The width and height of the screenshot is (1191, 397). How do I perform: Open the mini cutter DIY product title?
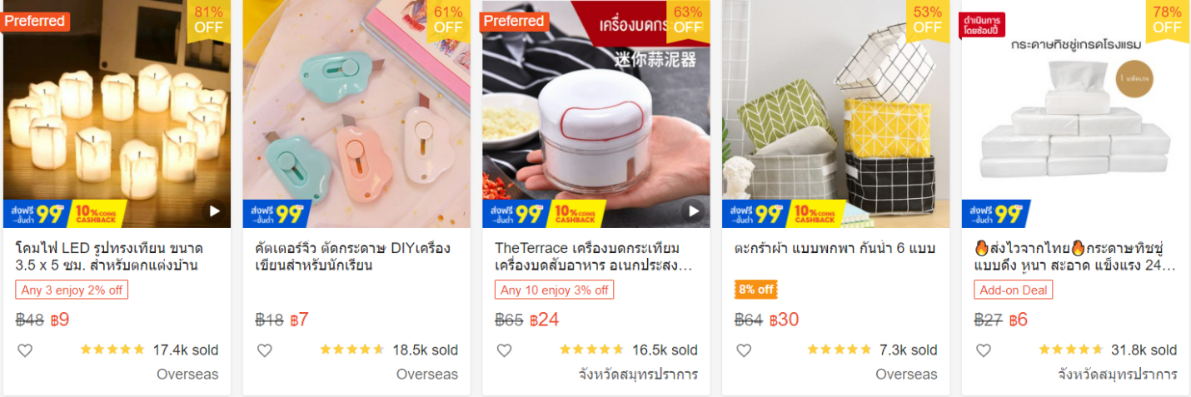(353, 257)
